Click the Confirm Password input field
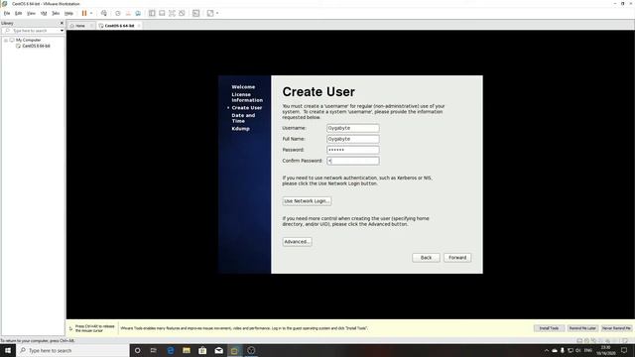Image resolution: width=635 pixels, height=357 pixels. [353, 161]
